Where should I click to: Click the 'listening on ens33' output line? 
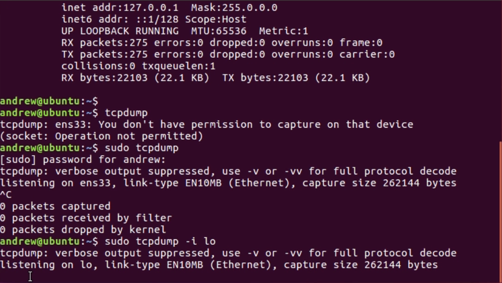(228, 183)
